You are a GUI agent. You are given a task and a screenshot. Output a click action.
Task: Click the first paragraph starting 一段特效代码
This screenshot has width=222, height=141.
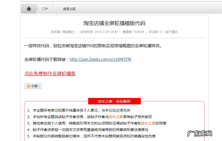pos(93,46)
